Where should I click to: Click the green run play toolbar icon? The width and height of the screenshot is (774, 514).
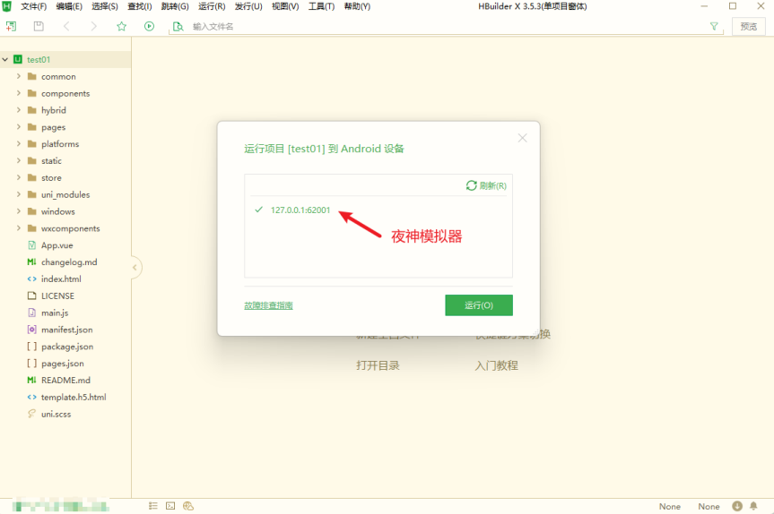click(149, 26)
